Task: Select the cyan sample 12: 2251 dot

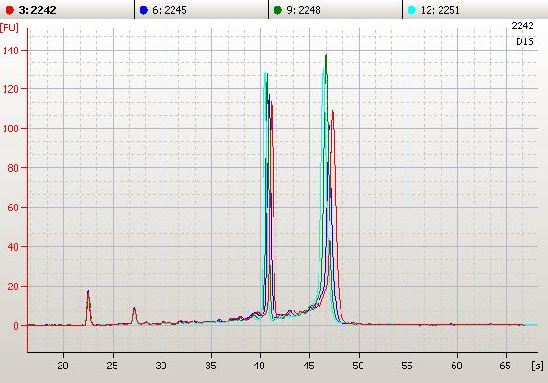Action: pos(412,10)
